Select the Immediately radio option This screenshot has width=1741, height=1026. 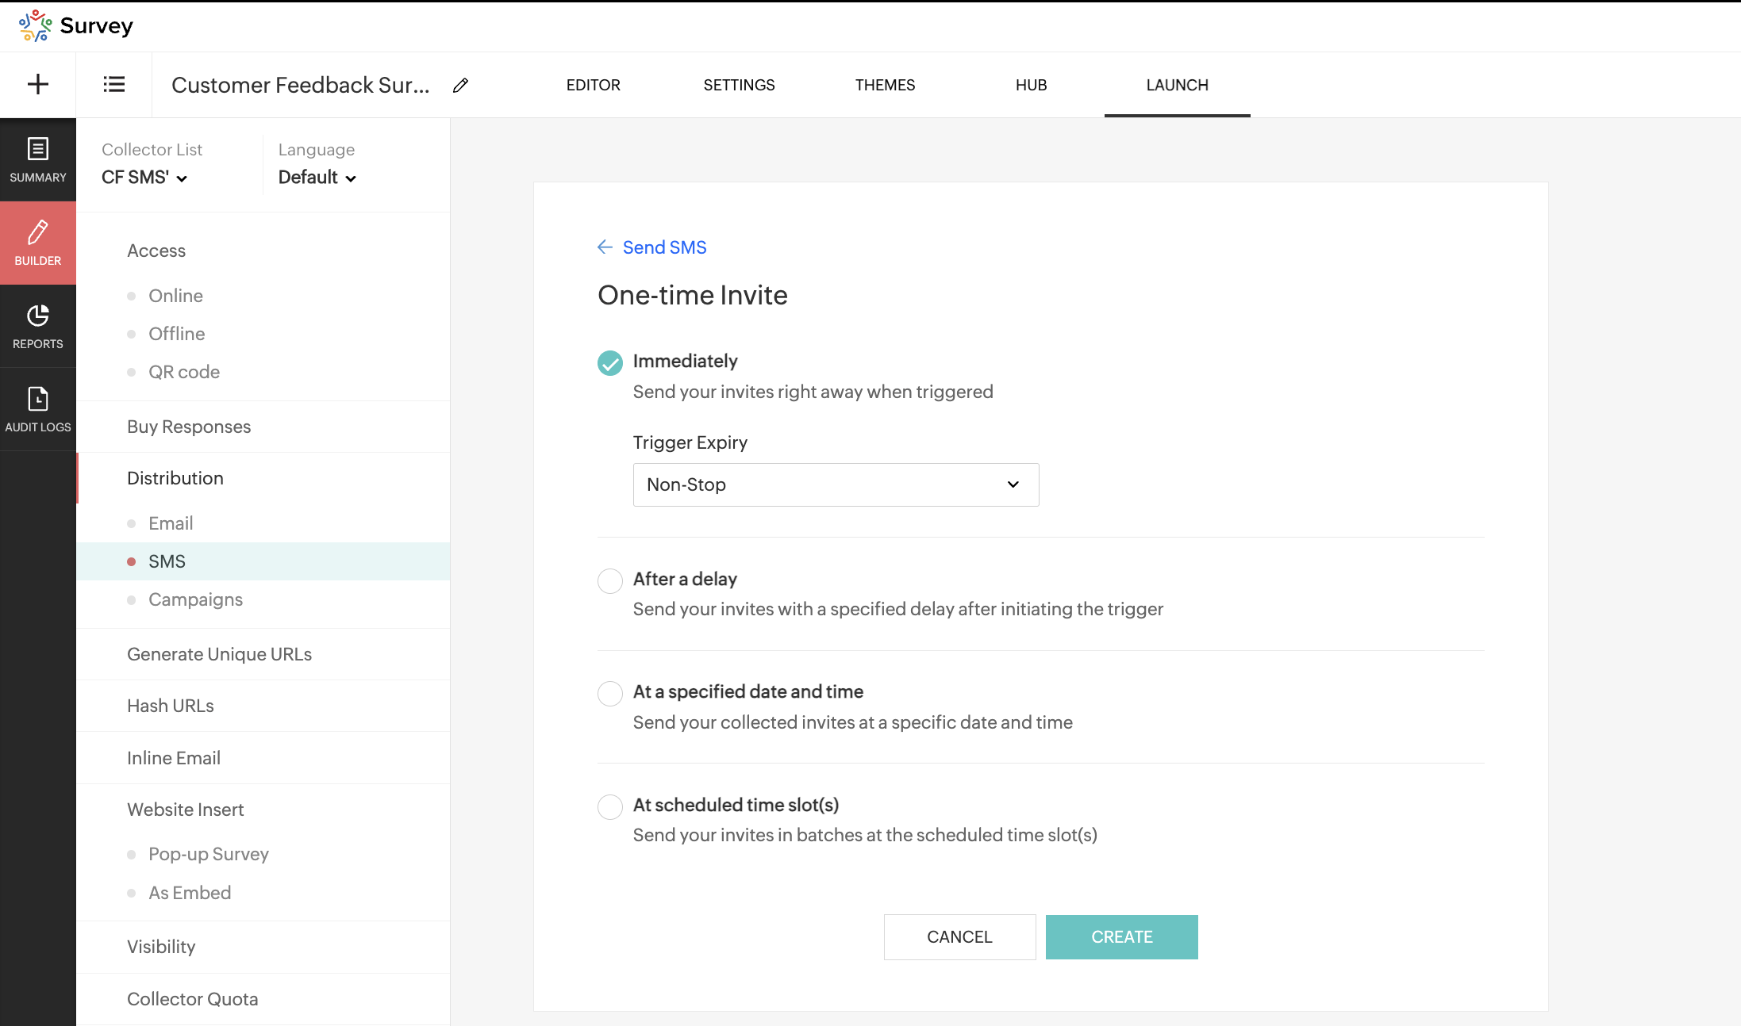click(609, 362)
